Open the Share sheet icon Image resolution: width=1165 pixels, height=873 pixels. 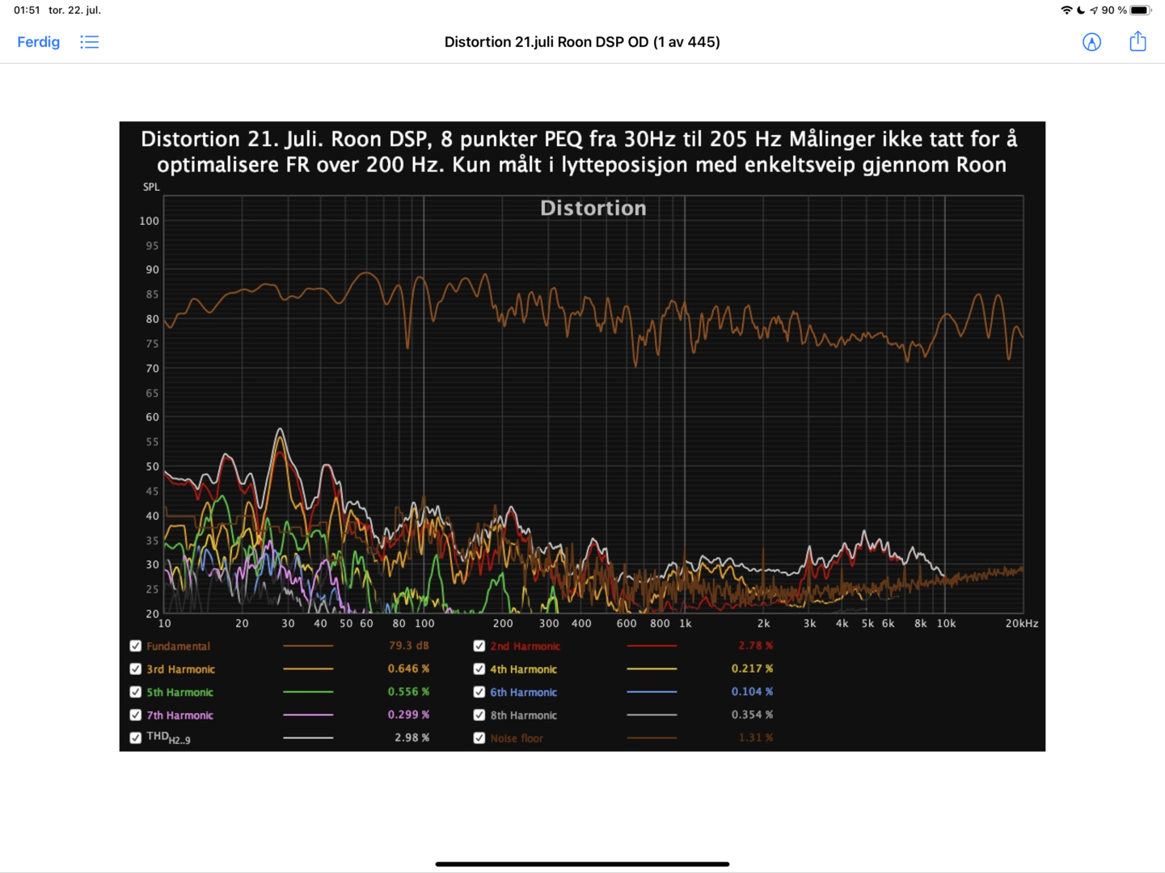(1138, 41)
